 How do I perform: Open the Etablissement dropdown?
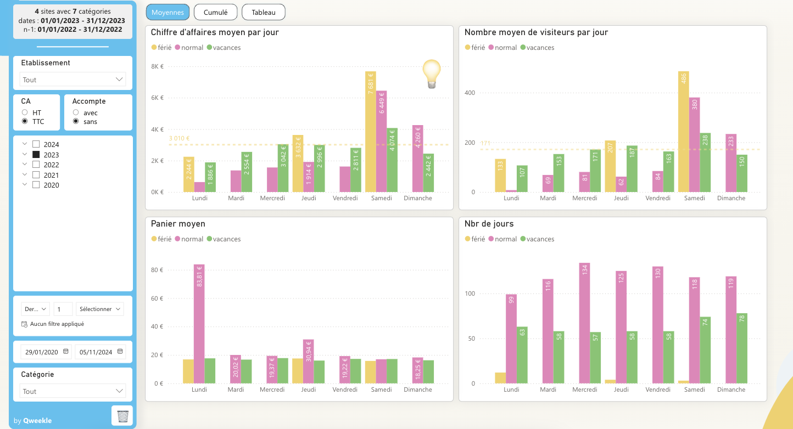click(72, 80)
